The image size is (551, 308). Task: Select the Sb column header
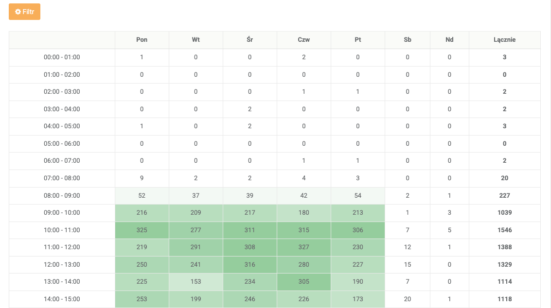tap(408, 40)
